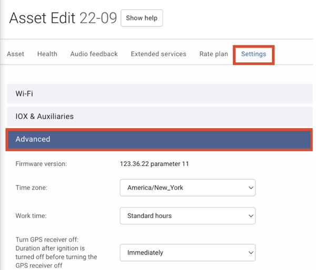316x270 pixels.
Task: Collapse the Advanced section header
Action: [x=159, y=139]
